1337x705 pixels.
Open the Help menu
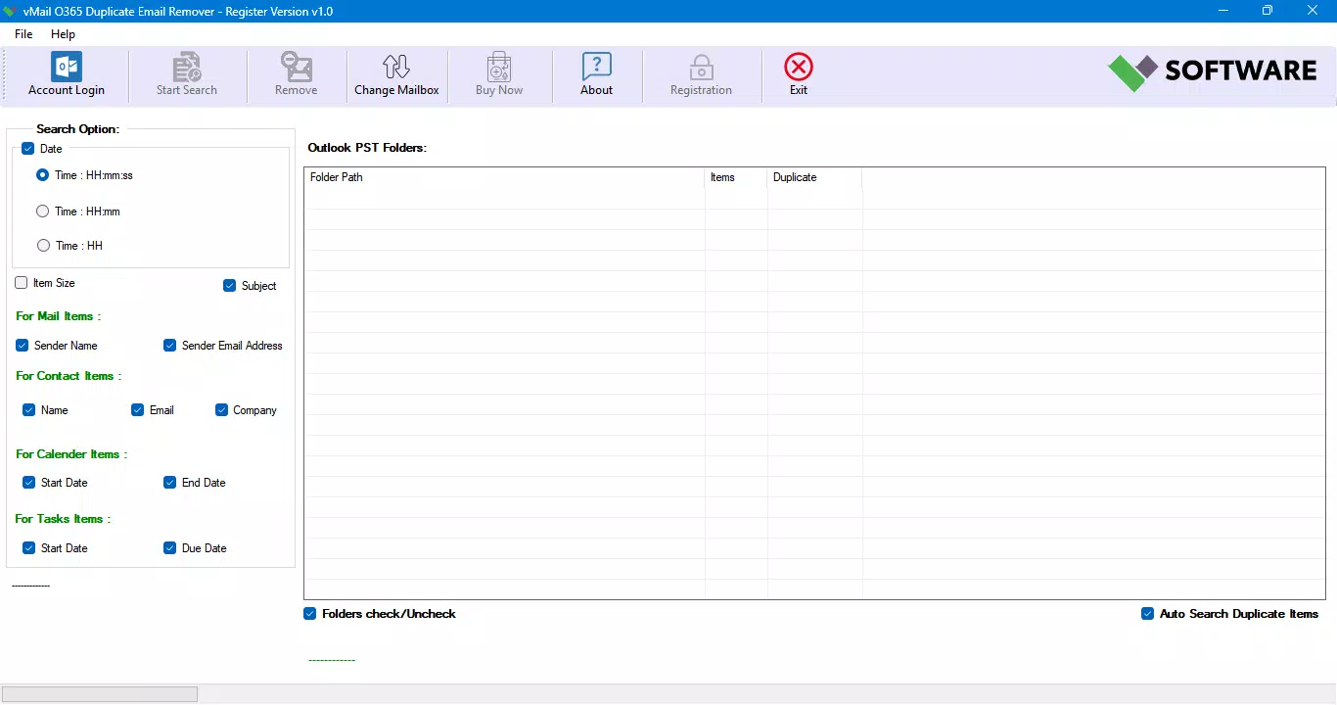click(63, 34)
